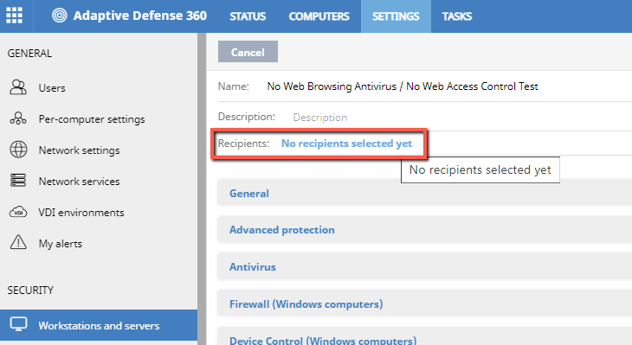
Task: Click the Workstations and servers monitor icon
Action: 18,324
